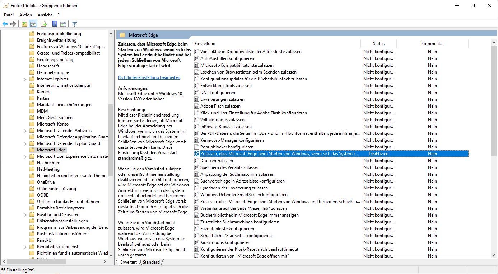498x274 pixels.
Task: Expand Microsoft Defender Exploit Guard node
Action: 25,143
